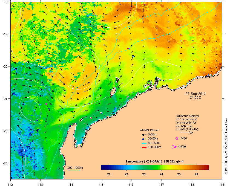Click the latitude axis label '-23'
This screenshot has height=186, width=230.
(5, 163)
